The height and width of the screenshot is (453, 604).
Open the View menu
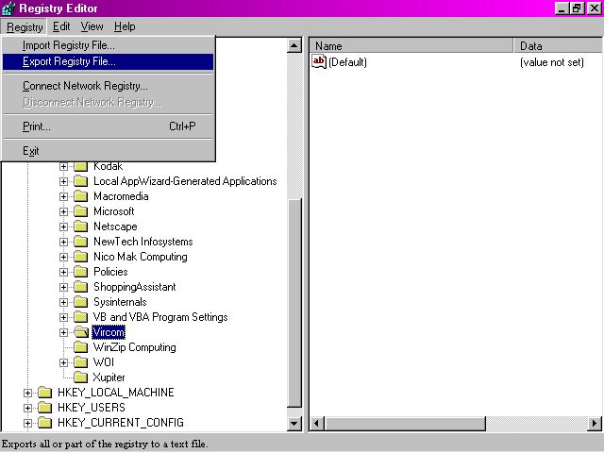pyautogui.click(x=92, y=26)
